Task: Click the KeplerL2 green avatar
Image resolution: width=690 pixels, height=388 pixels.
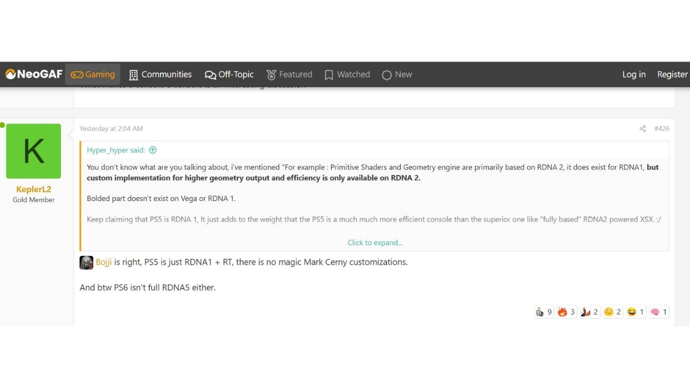Action: tap(33, 151)
